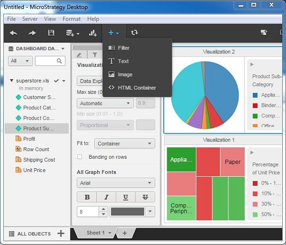
Task: Click the Refresh icon in toolbar
Action: point(134,33)
